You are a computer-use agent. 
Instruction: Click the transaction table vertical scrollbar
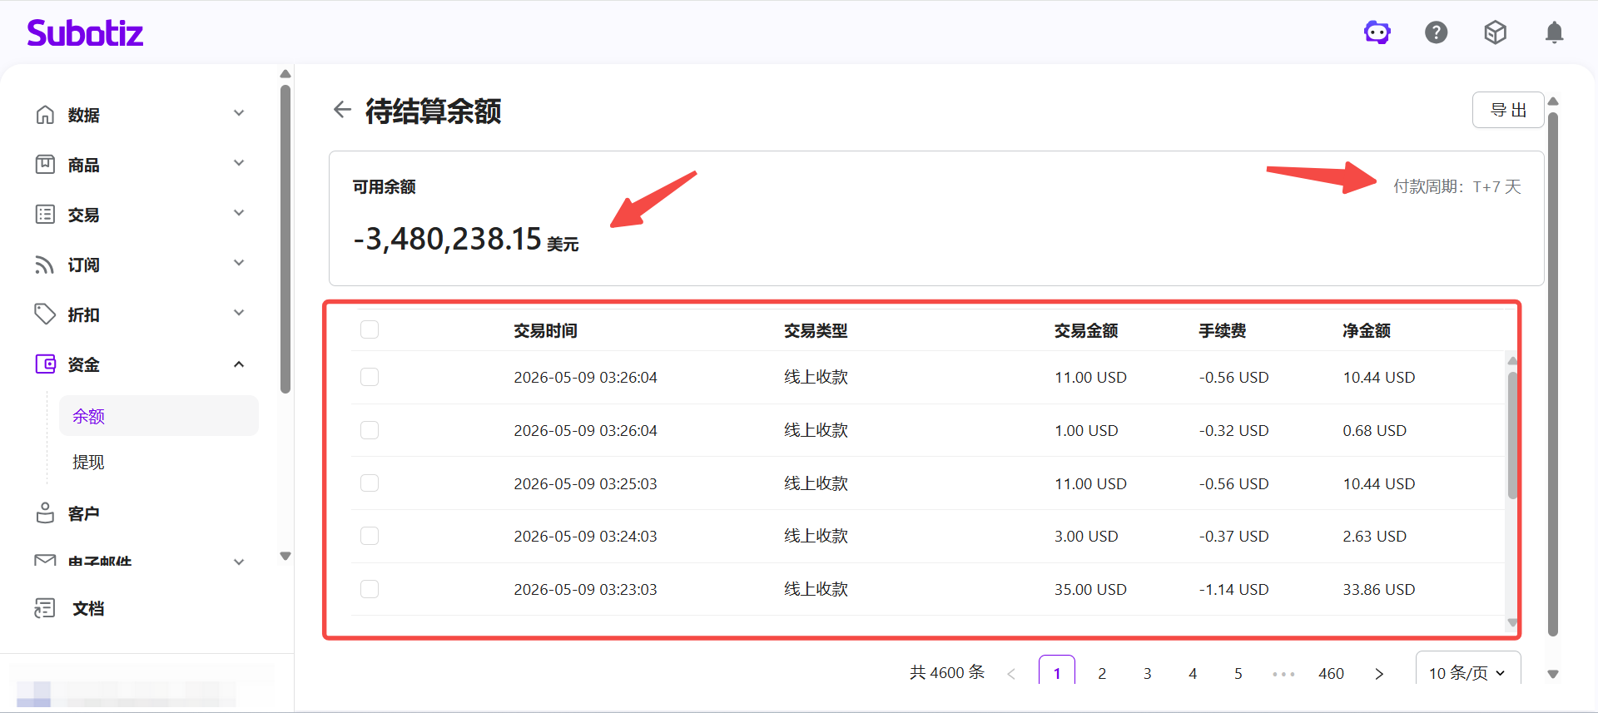(x=1512, y=434)
